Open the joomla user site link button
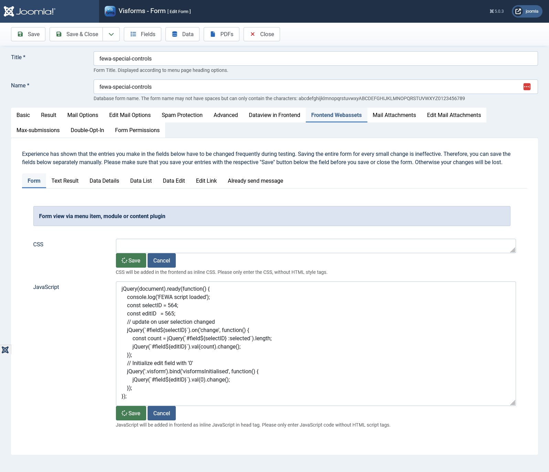This screenshot has height=472, width=549. pyautogui.click(x=527, y=11)
